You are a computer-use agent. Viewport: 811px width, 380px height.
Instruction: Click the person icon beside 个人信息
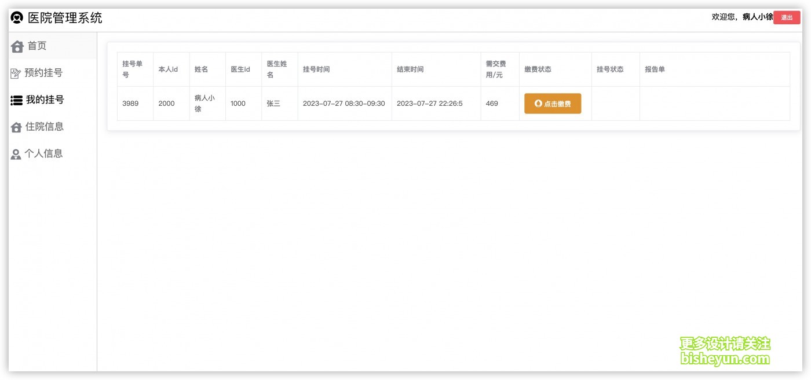(16, 154)
